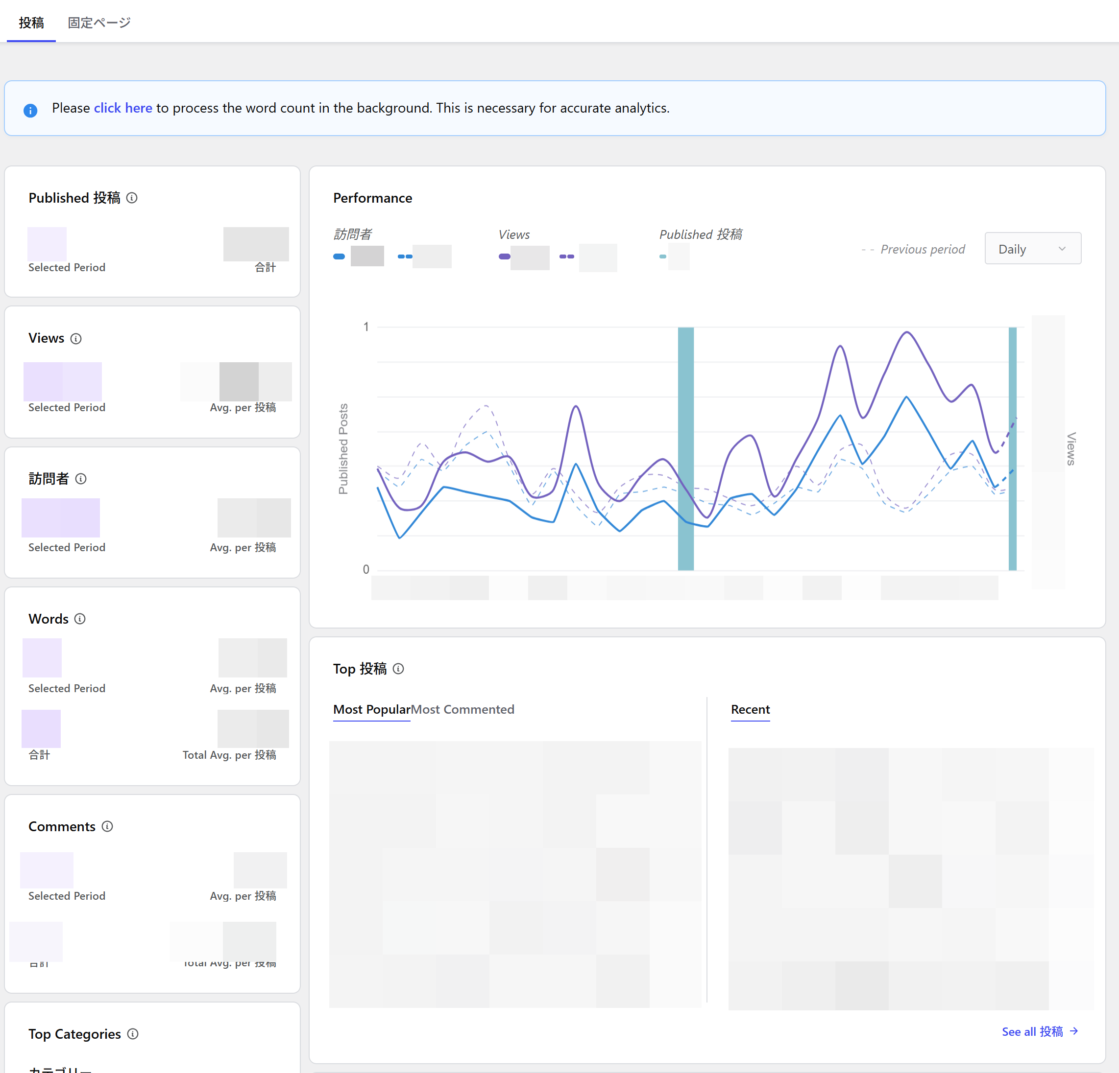Show info tooltip for Words card

pos(80,619)
